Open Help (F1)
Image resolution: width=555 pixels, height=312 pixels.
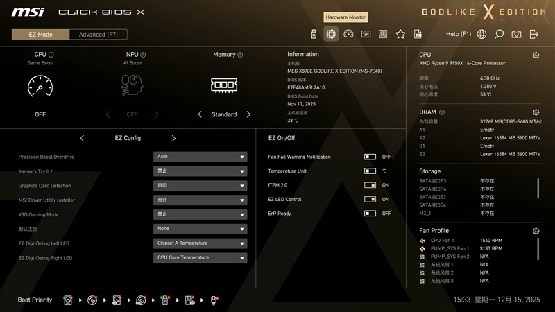click(x=459, y=34)
